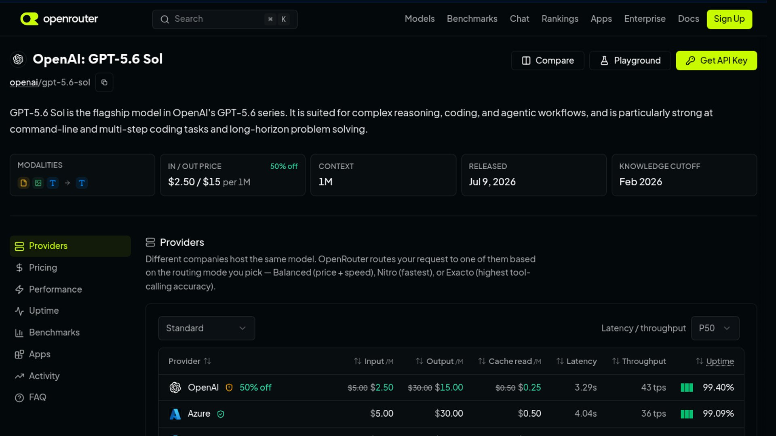Click the openrouter wordmark link
Image resolution: width=776 pixels, height=436 pixels.
[x=70, y=19]
